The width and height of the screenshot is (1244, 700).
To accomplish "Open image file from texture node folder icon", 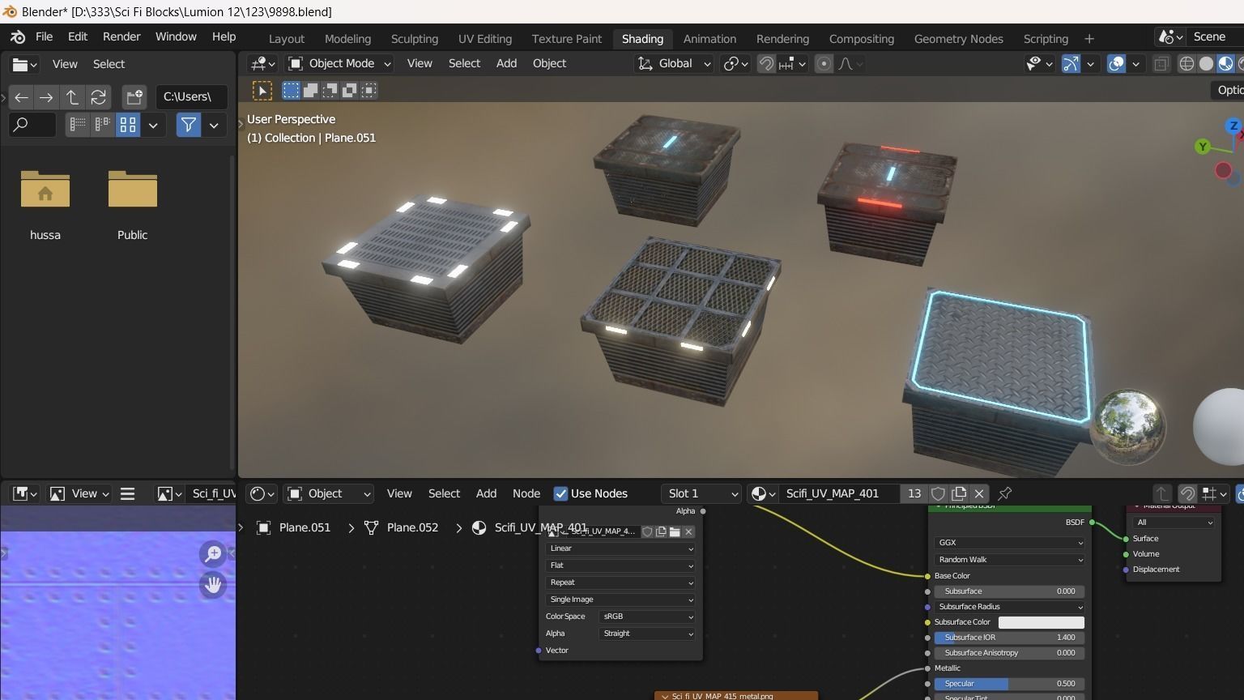I will (675, 531).
